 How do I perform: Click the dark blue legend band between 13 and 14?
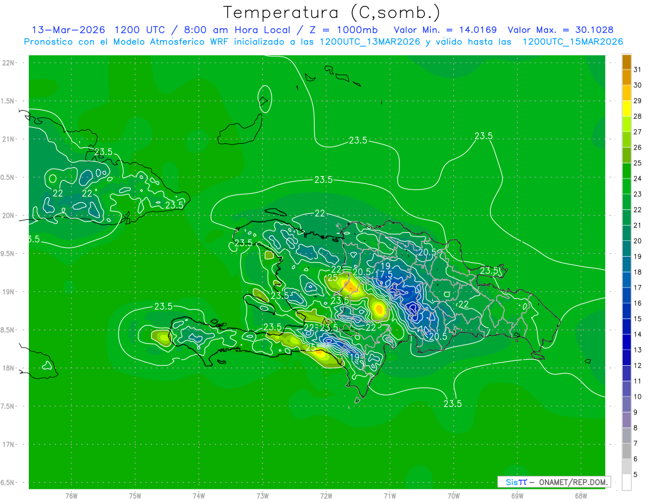(x=626, y=342)
